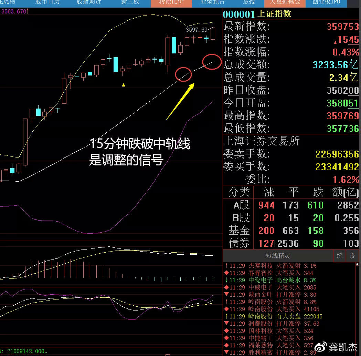
Task: Click the 创业板IPO tab
Action: click(x=326, y=2)
